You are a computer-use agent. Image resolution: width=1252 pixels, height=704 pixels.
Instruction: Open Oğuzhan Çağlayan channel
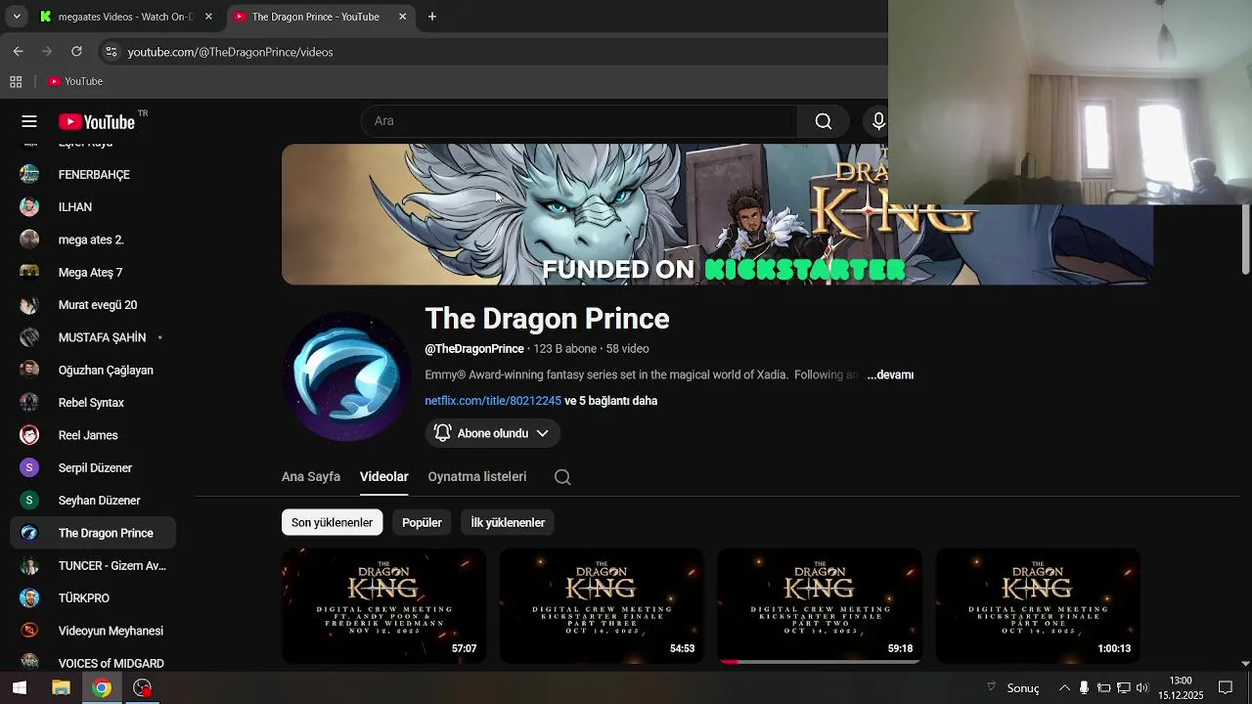click(93, 370)
